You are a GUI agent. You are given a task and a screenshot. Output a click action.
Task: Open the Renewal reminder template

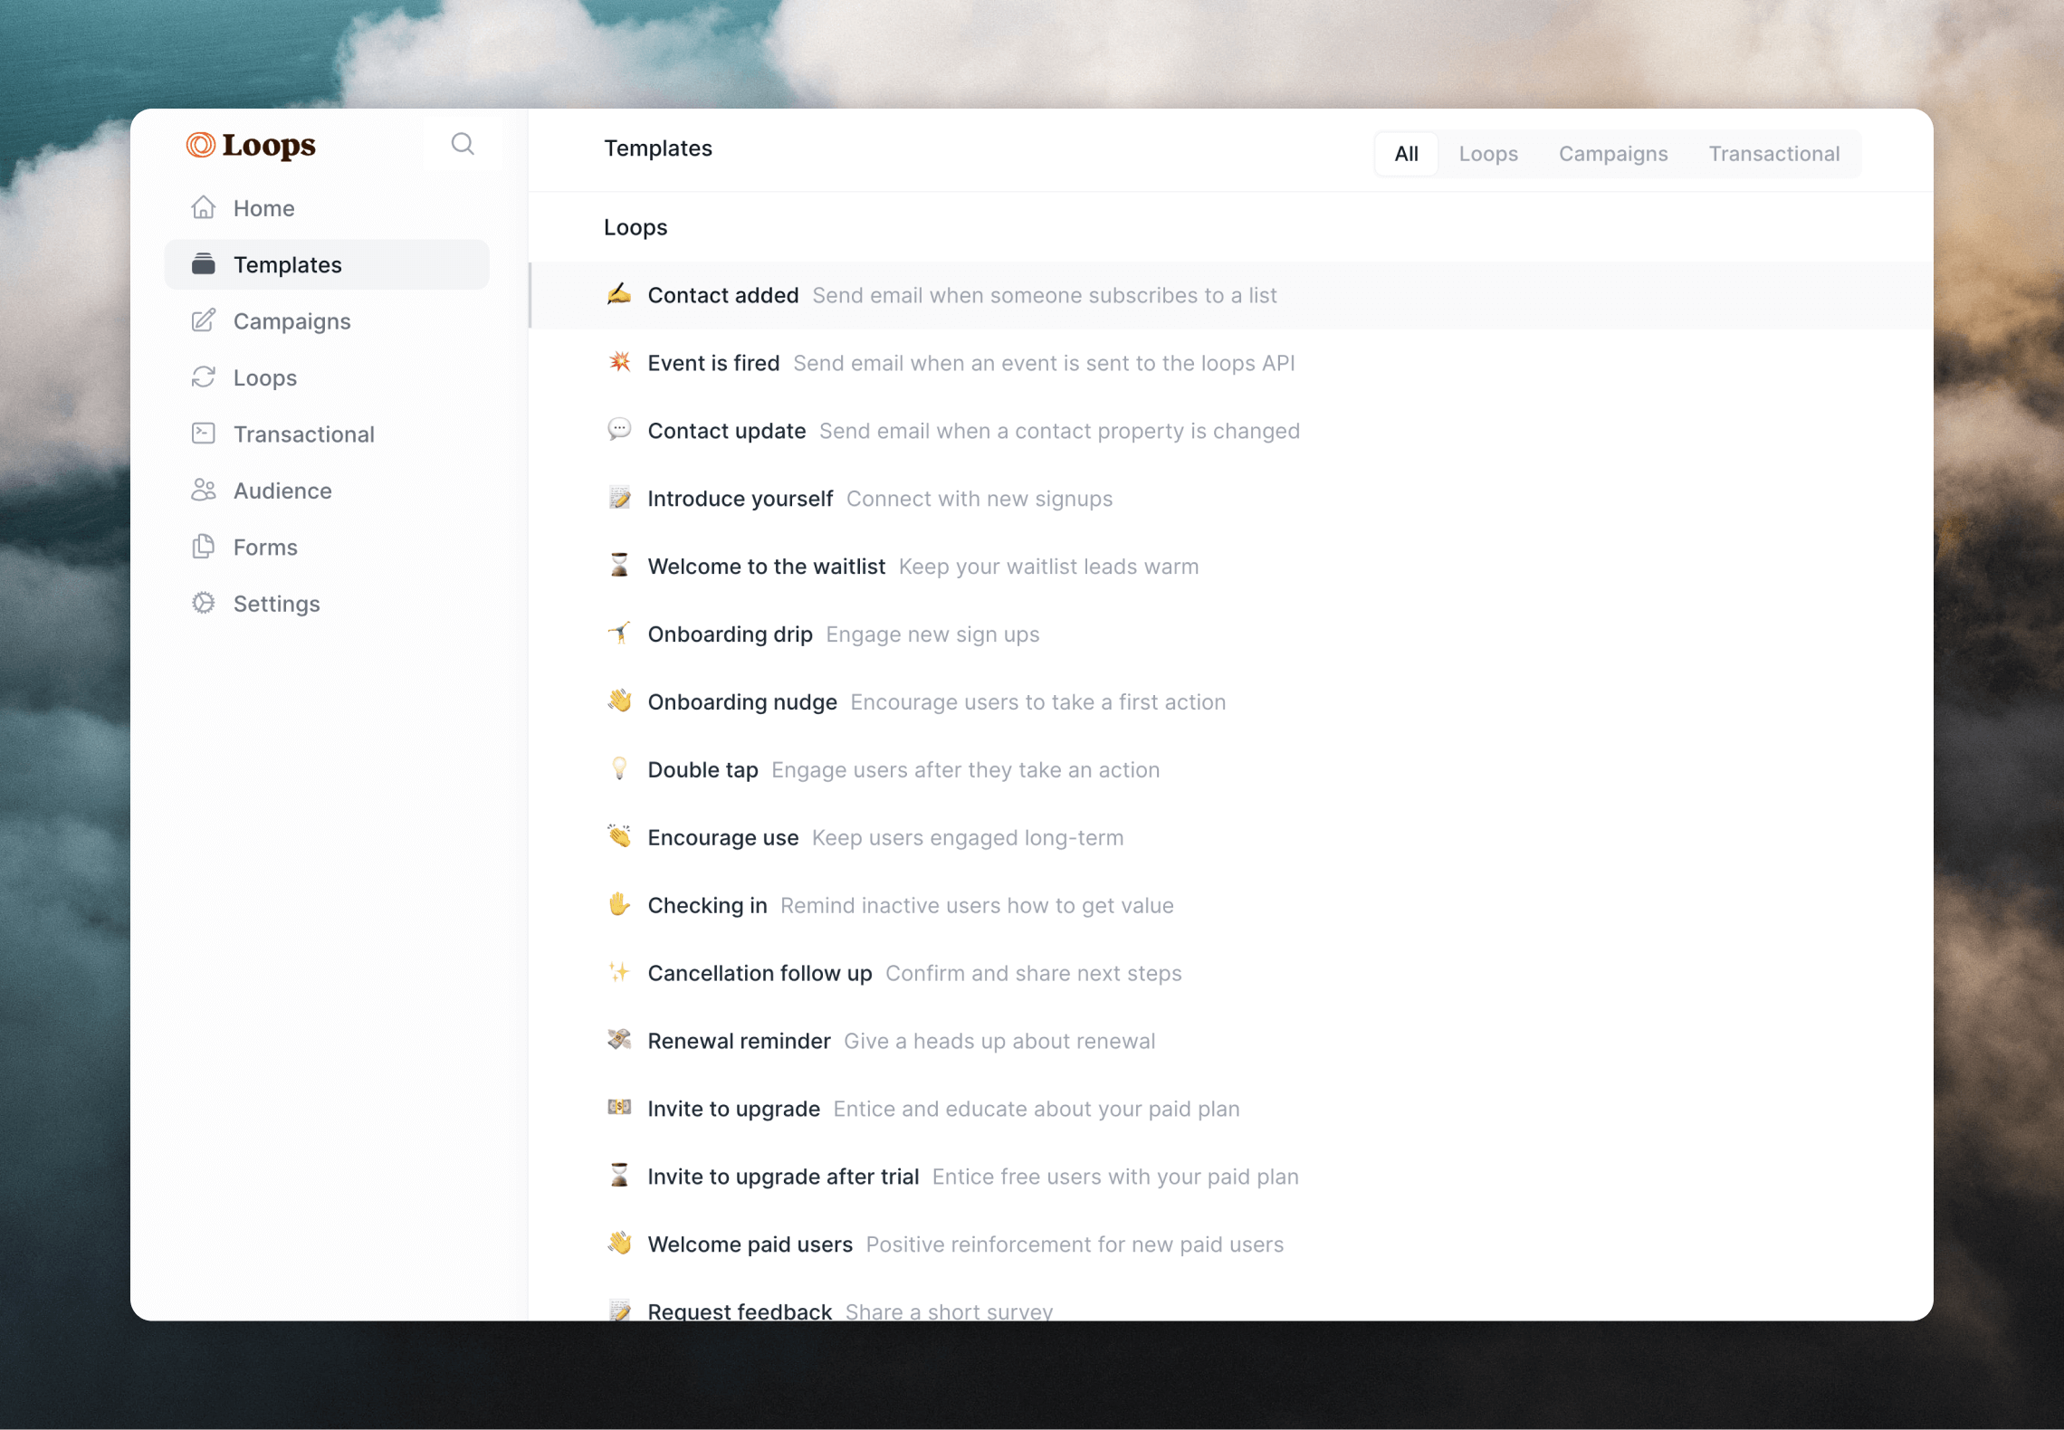tap(1231, 1042)
